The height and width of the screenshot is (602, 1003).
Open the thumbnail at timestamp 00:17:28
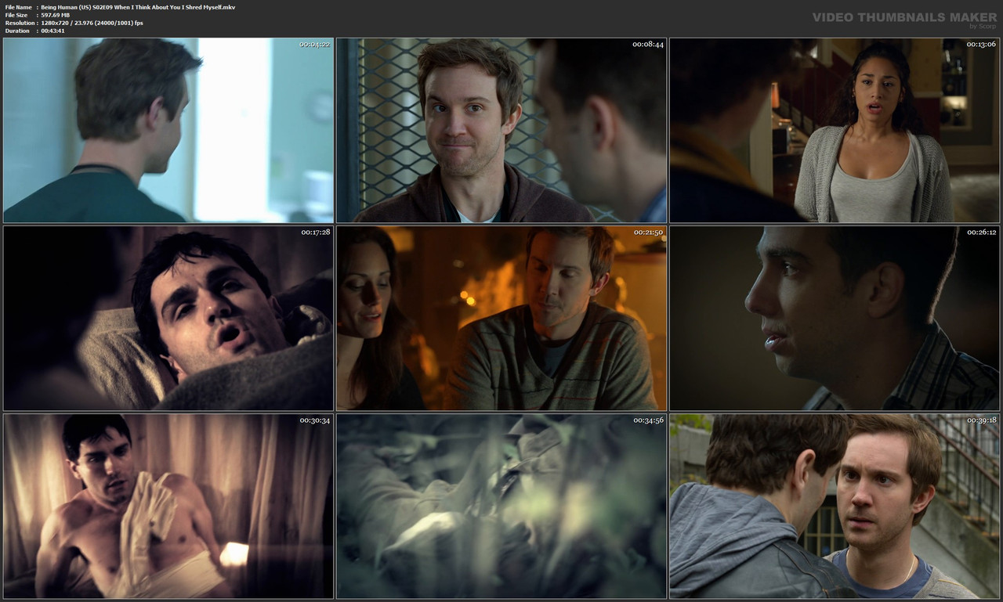[x=167, y=318]
